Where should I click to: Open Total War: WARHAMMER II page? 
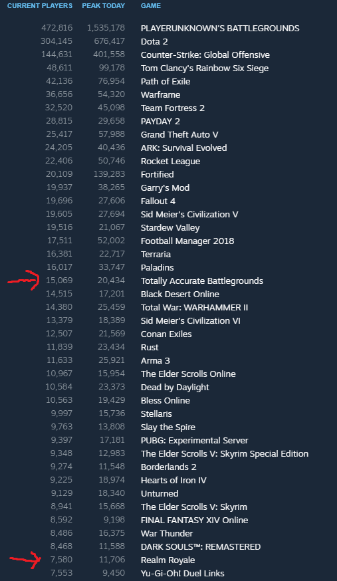[194, 308]
